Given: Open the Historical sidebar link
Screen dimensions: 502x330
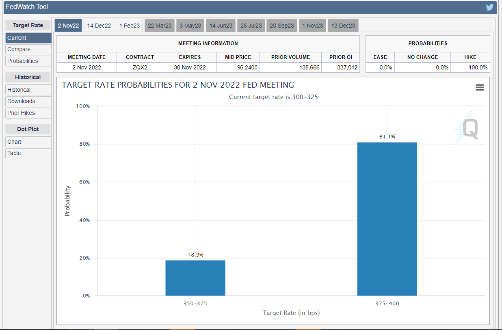Looking at the screenshot, I should tap(28, 90).
